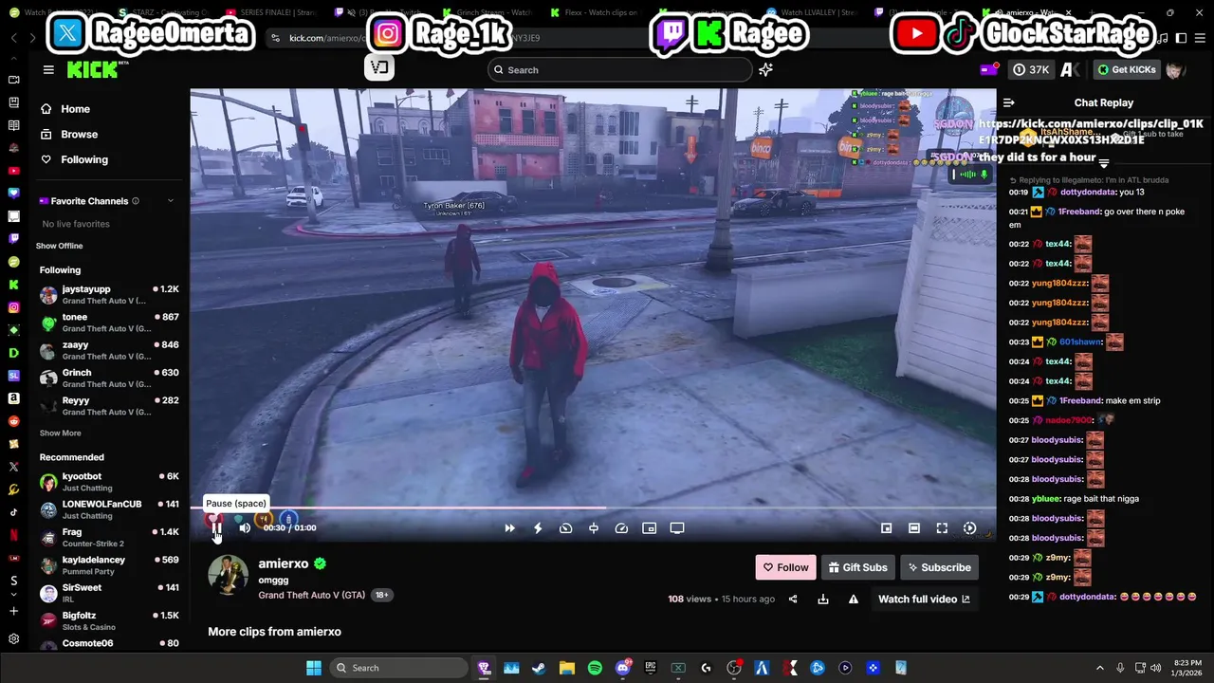Toggle mini player mode
This screenshot has width=1214, height=683.
point(886,528)
